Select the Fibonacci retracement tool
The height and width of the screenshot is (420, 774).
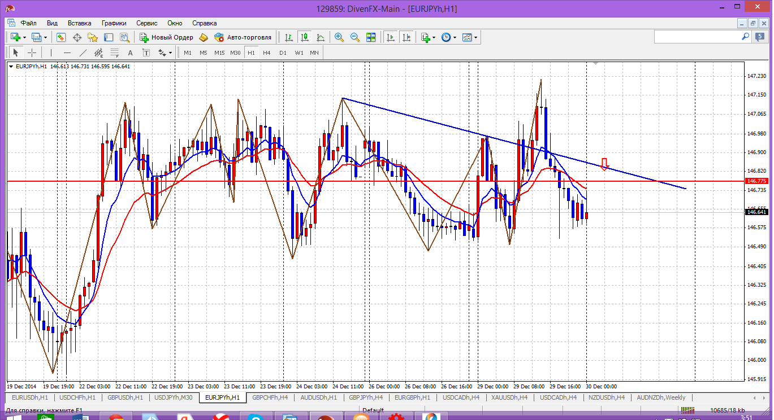(115, 53)
